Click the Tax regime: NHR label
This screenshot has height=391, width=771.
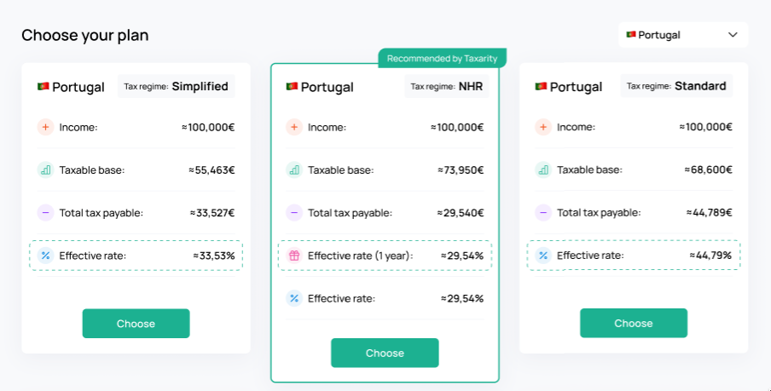point(446,86)
